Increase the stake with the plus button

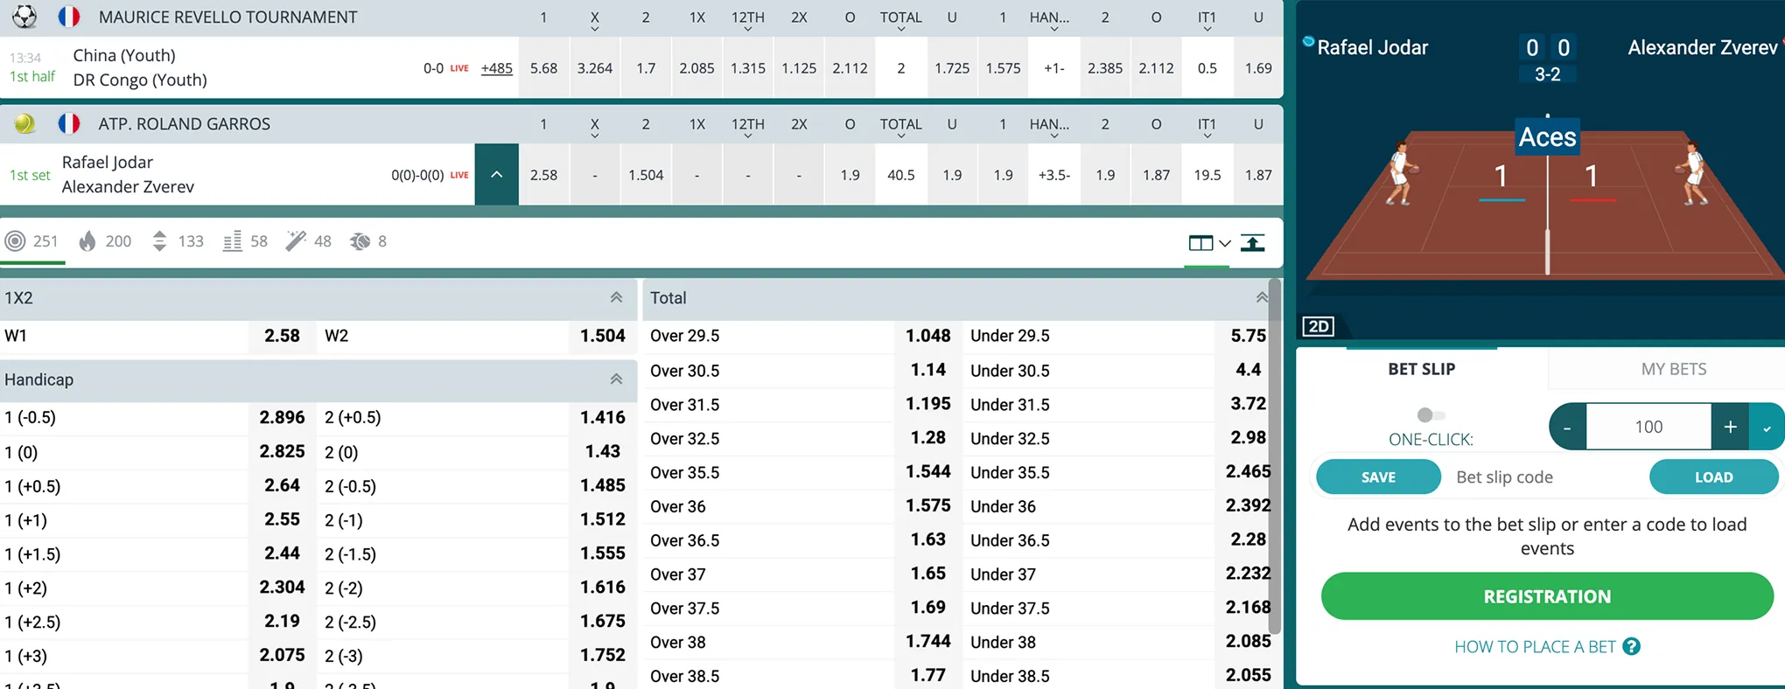tap(1730, 427)
